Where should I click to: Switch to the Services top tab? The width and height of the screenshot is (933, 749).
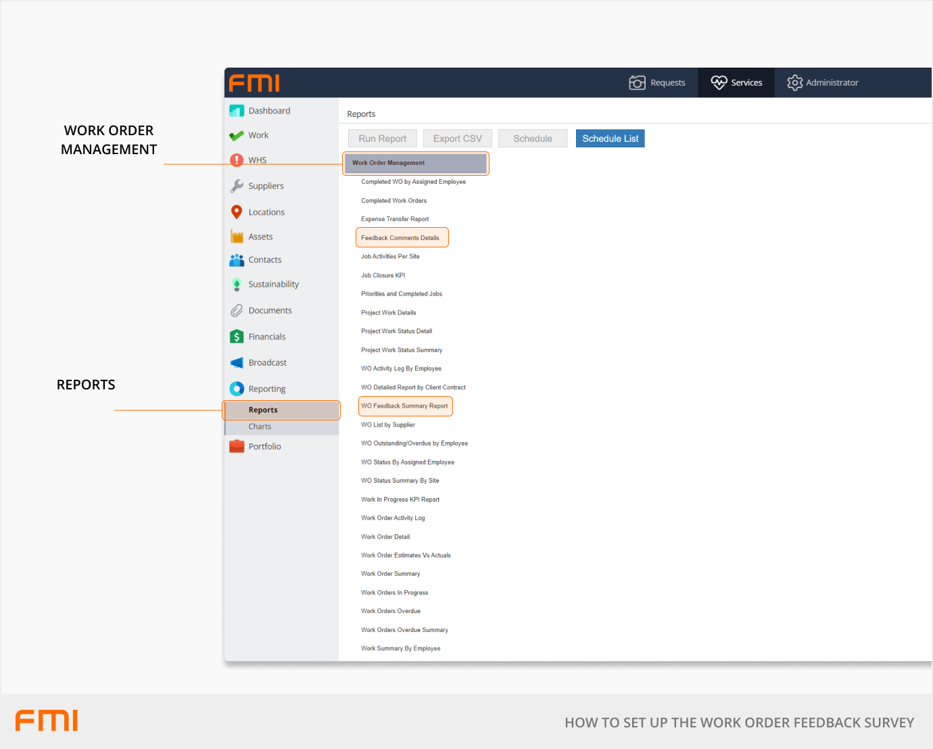[736, 82]
